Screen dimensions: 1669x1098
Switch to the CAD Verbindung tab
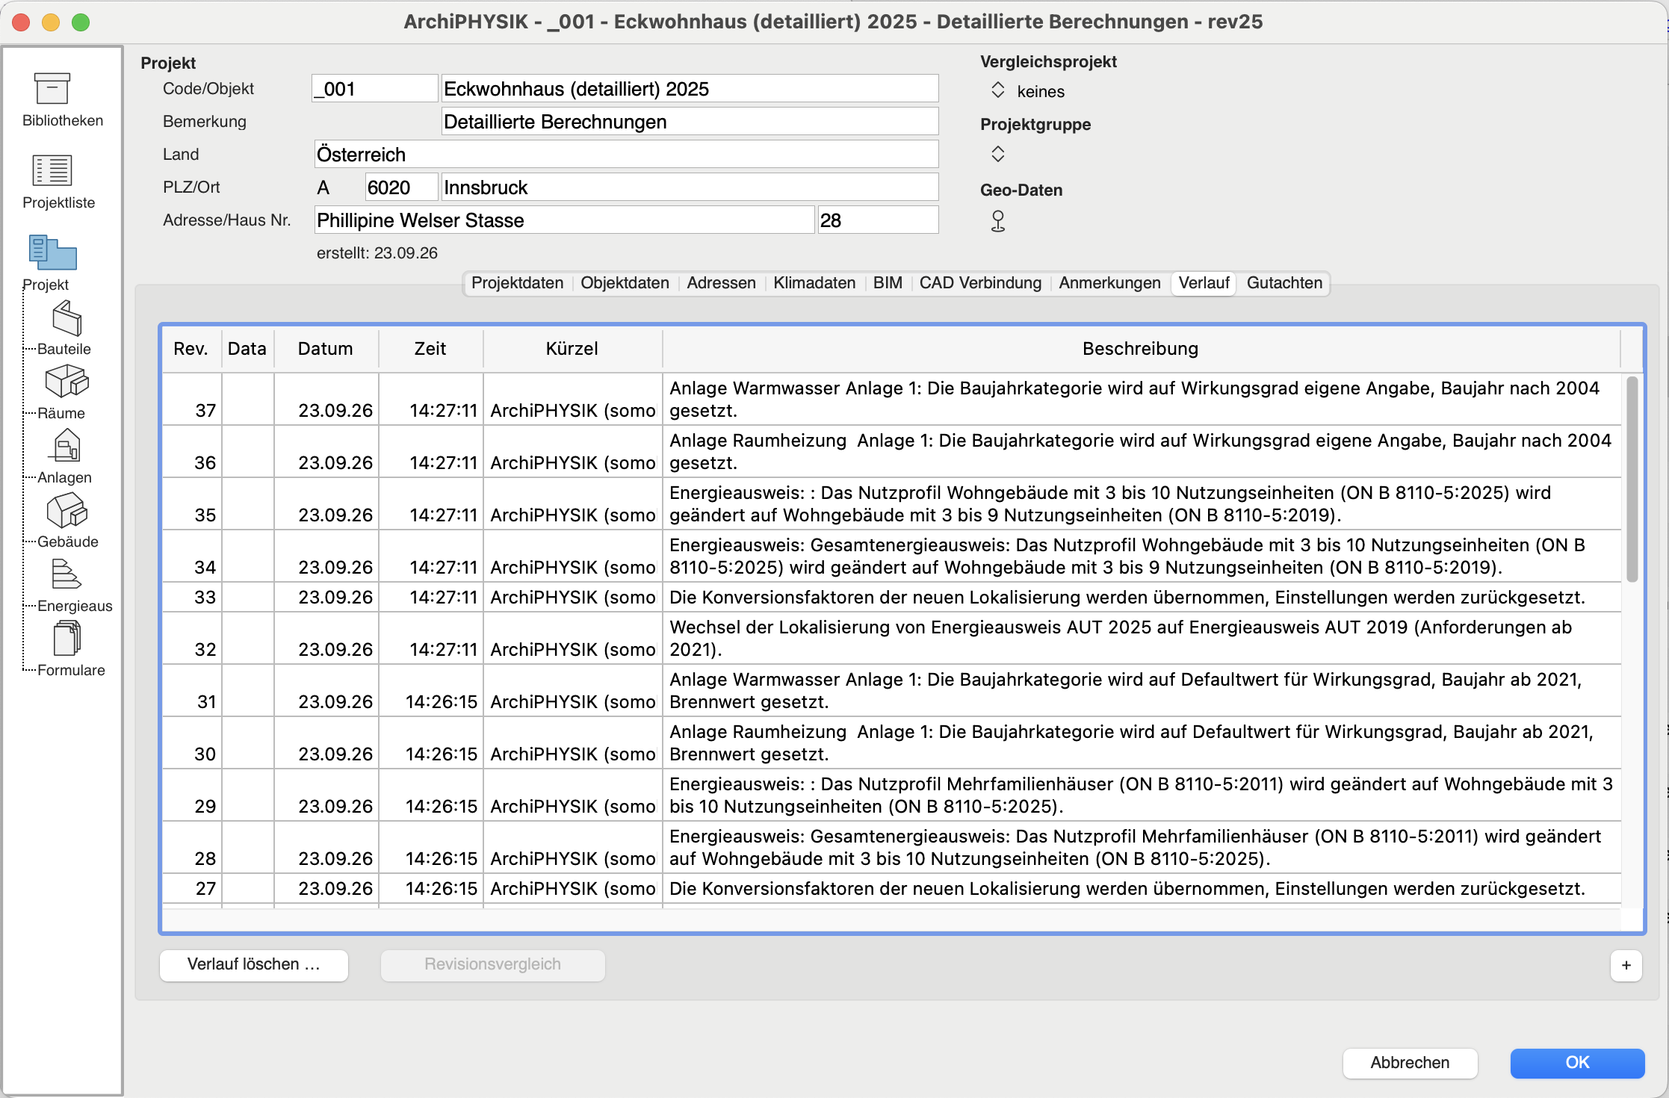[x=980, y=283]
